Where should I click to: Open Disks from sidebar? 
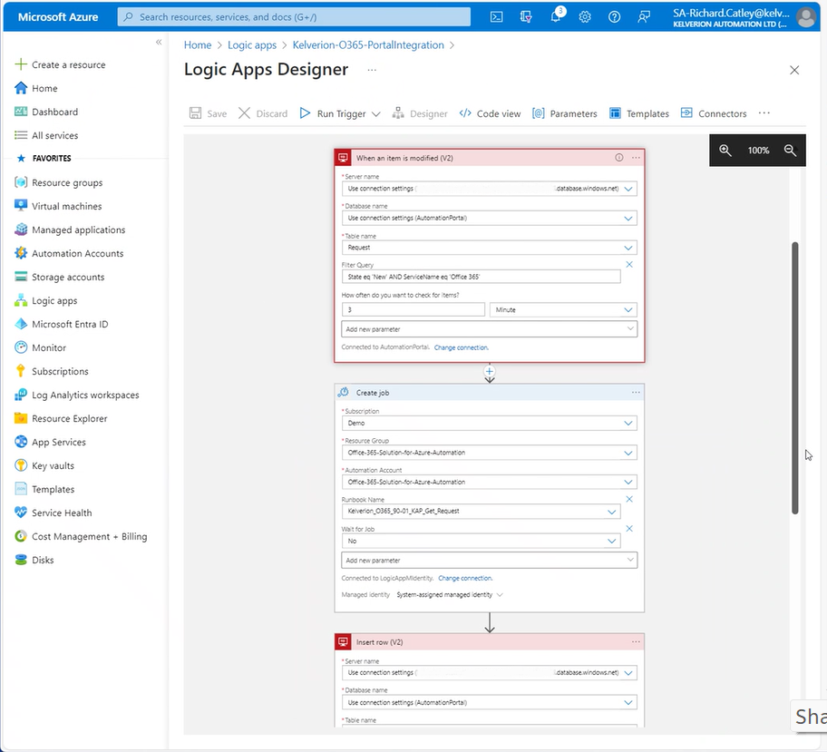[x=43, y=560]
